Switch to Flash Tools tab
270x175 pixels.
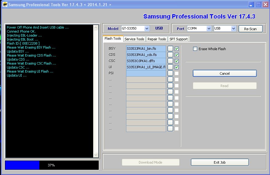[x=113, y=38]
